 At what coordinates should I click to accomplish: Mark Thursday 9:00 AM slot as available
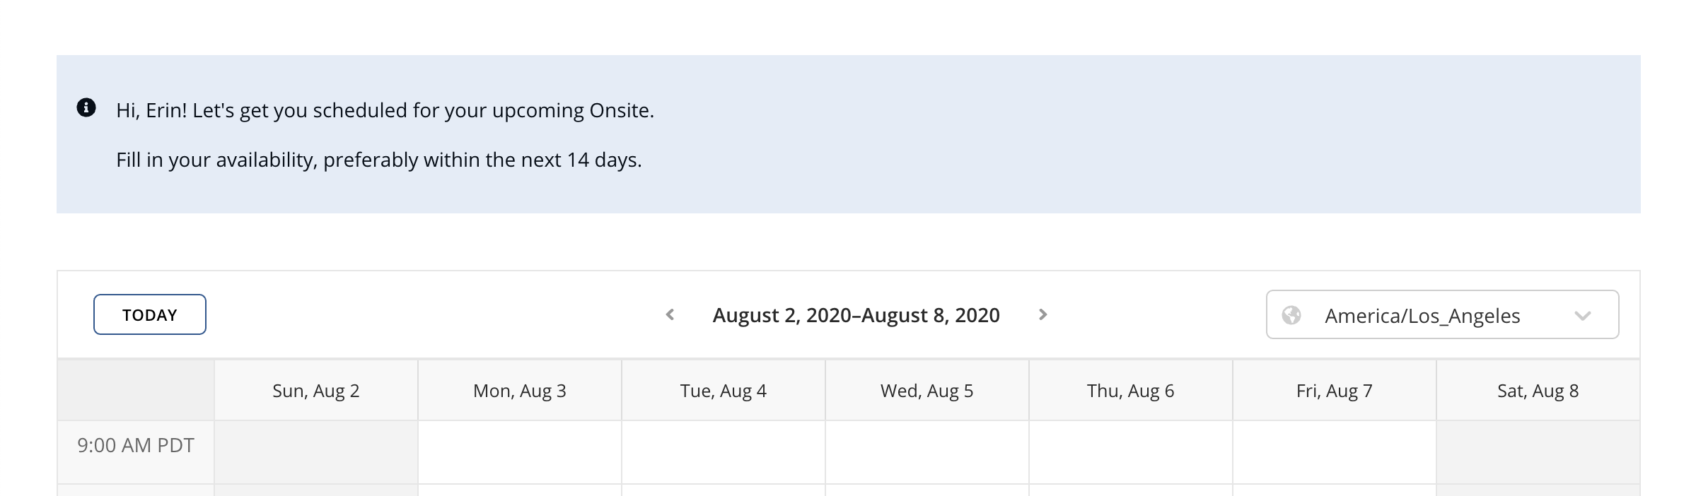[1131, 452]
